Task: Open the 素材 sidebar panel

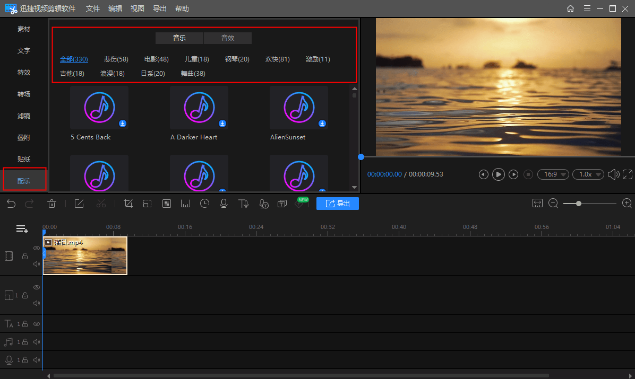Action: (24, 29)
